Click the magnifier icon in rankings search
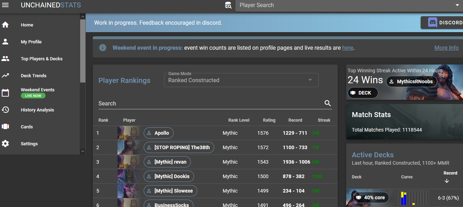 328,103
